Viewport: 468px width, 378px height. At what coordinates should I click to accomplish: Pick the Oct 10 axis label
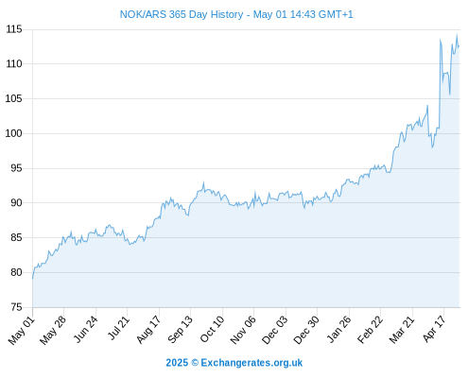coord(212,330)
